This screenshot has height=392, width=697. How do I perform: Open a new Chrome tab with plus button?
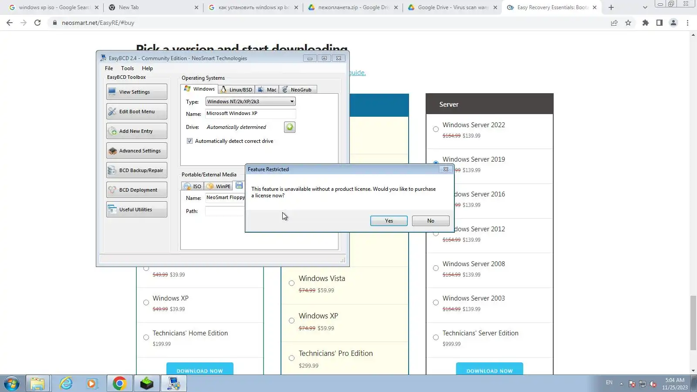611,7
